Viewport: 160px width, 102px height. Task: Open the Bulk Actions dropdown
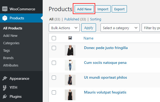(64, 28)
